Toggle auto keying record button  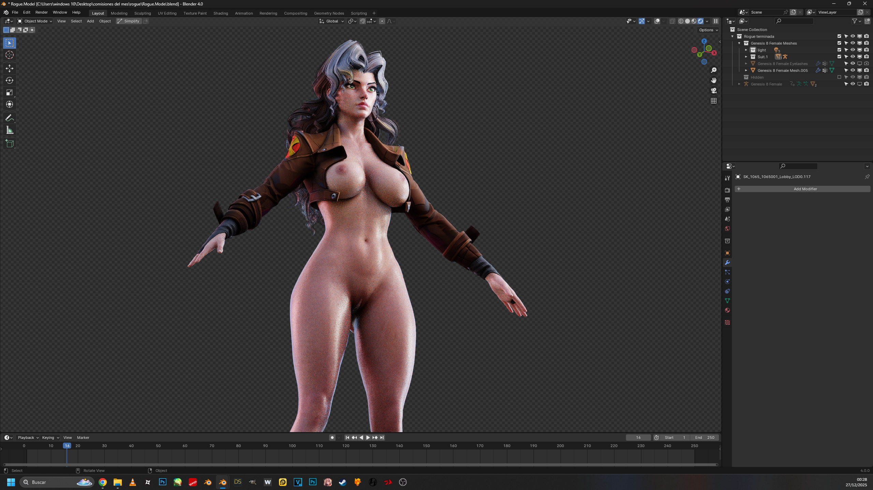coord(332,438)
